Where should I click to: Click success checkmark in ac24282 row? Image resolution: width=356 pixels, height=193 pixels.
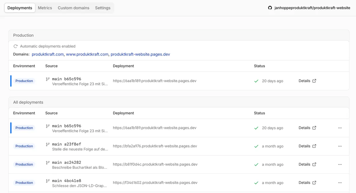(x=256, y=165)
